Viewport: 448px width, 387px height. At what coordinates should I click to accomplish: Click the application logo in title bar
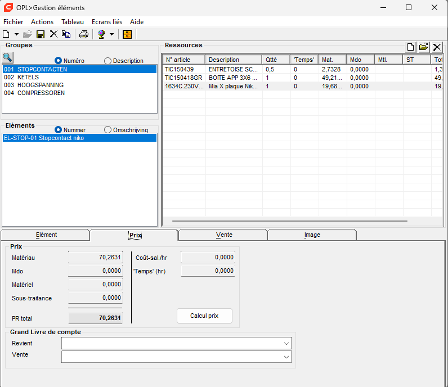pos(8,7)
